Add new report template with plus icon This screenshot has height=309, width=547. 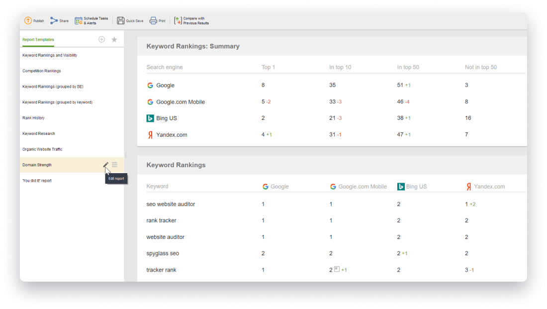(101, 39)
